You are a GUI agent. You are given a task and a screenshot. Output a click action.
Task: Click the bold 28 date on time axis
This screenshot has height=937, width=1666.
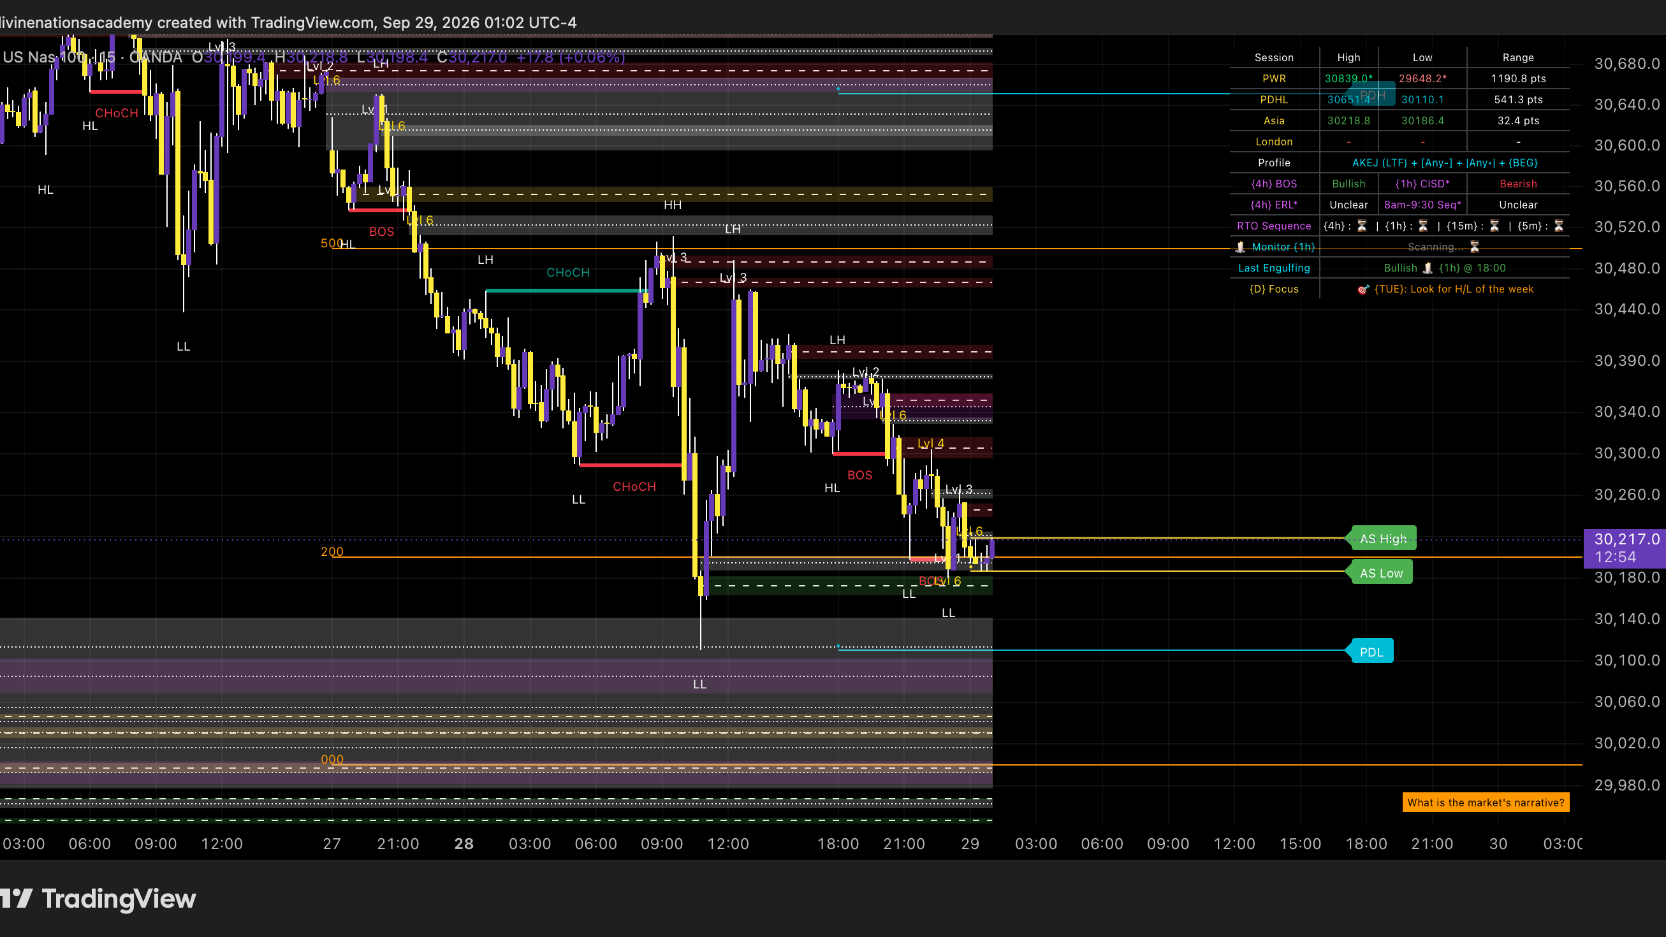(464, 844)
